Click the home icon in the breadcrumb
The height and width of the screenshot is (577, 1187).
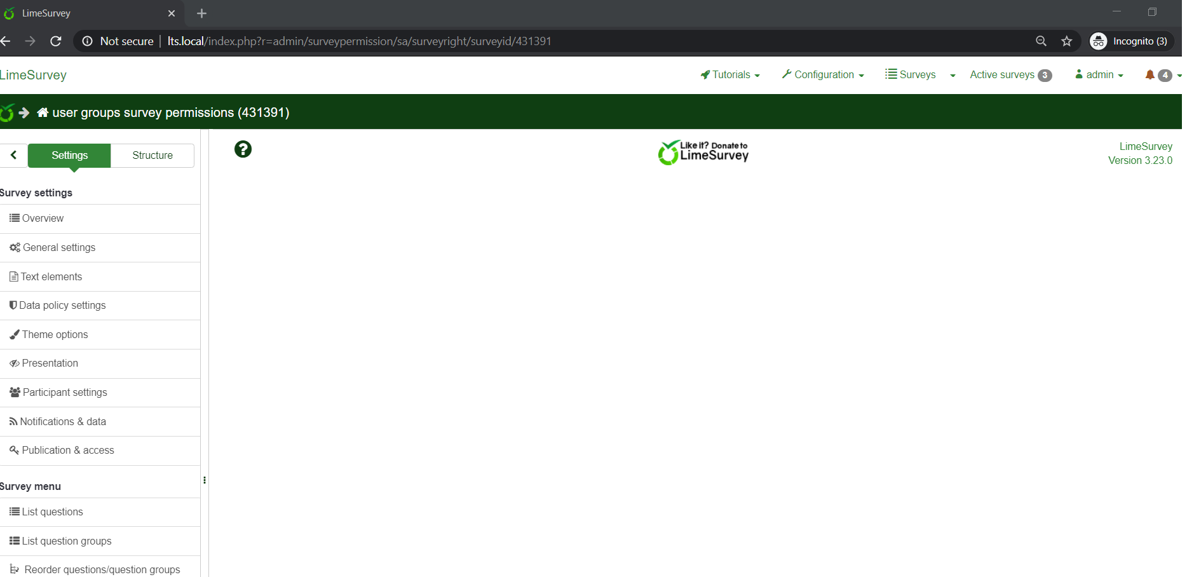click(43, 112)
